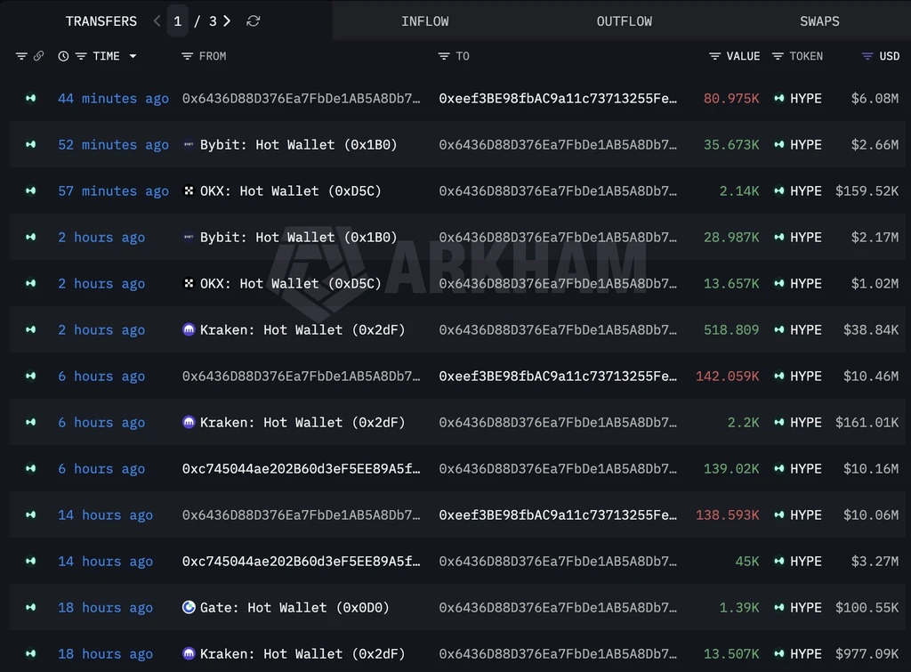Click Kraken Hot Wallet sender of 13.507K
The height and width of the screenshot is (672, 911).
point(302,654)
